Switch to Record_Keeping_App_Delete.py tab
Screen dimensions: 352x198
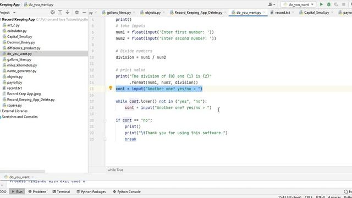tap(198, 13)
